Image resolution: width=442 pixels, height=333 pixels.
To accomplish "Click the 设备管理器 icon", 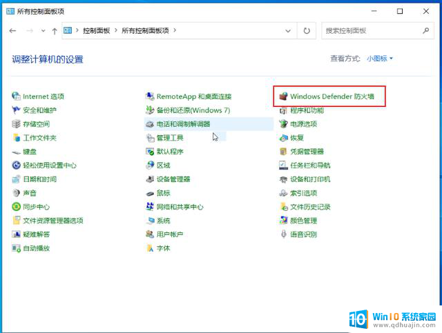I will tap(150, 179).
